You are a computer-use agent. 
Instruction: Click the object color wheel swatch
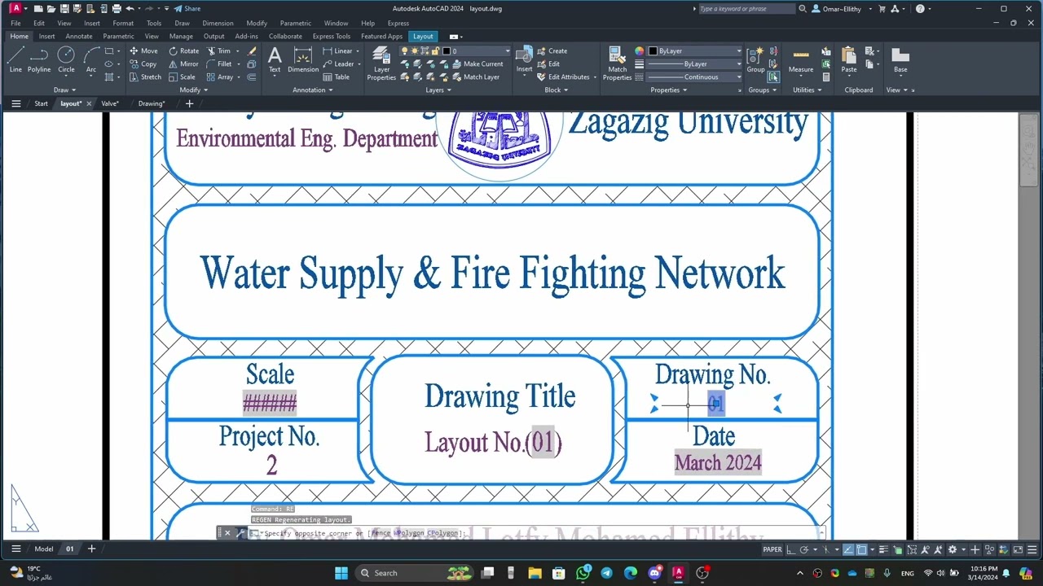click(640, 50)
